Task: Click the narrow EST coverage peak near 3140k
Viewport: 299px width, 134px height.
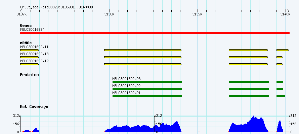Action: (x=280, y=126)
